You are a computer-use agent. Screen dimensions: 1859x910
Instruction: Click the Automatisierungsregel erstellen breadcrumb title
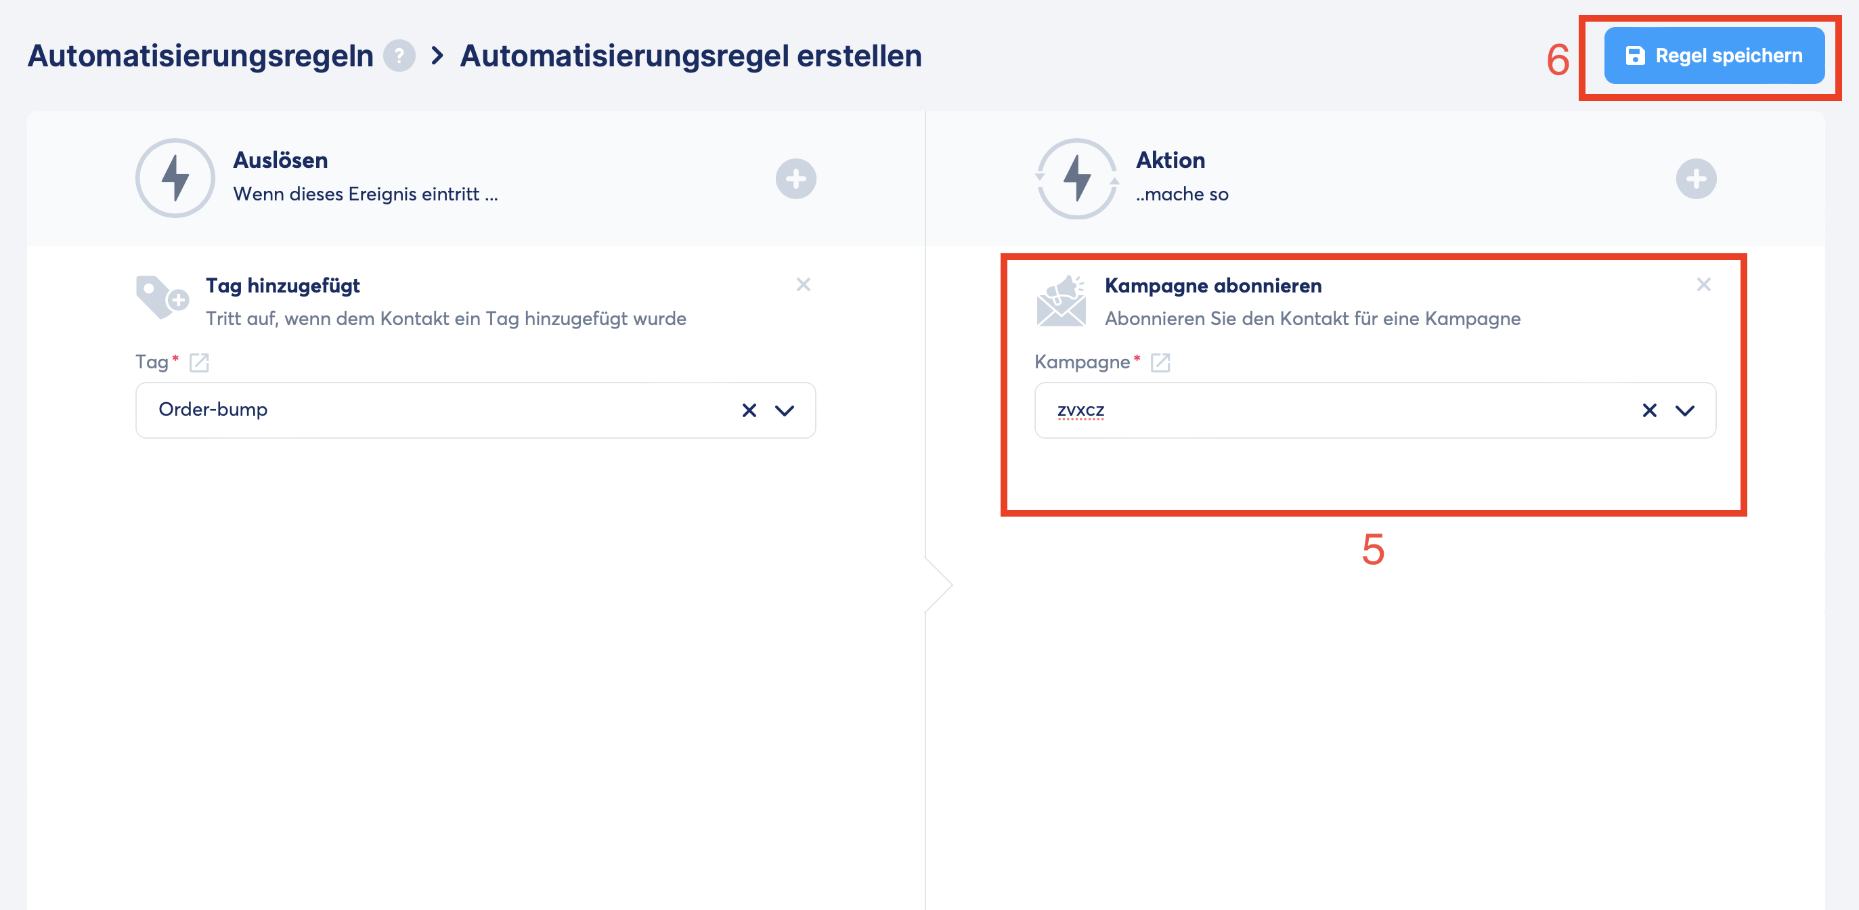[690, 56]
